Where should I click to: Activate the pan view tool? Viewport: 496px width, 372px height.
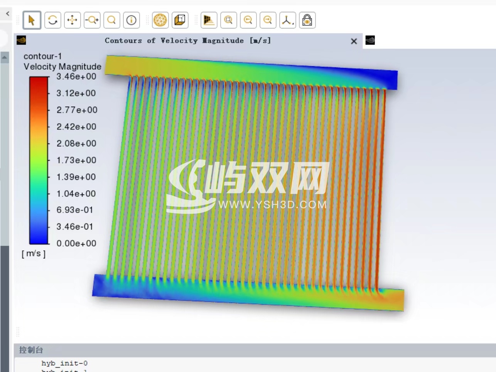(72, 20)
